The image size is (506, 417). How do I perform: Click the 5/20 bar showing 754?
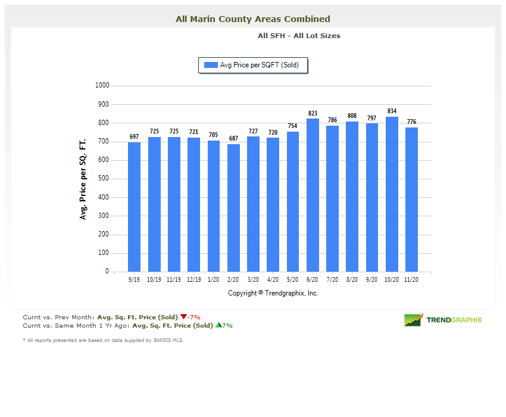point(293,201)
